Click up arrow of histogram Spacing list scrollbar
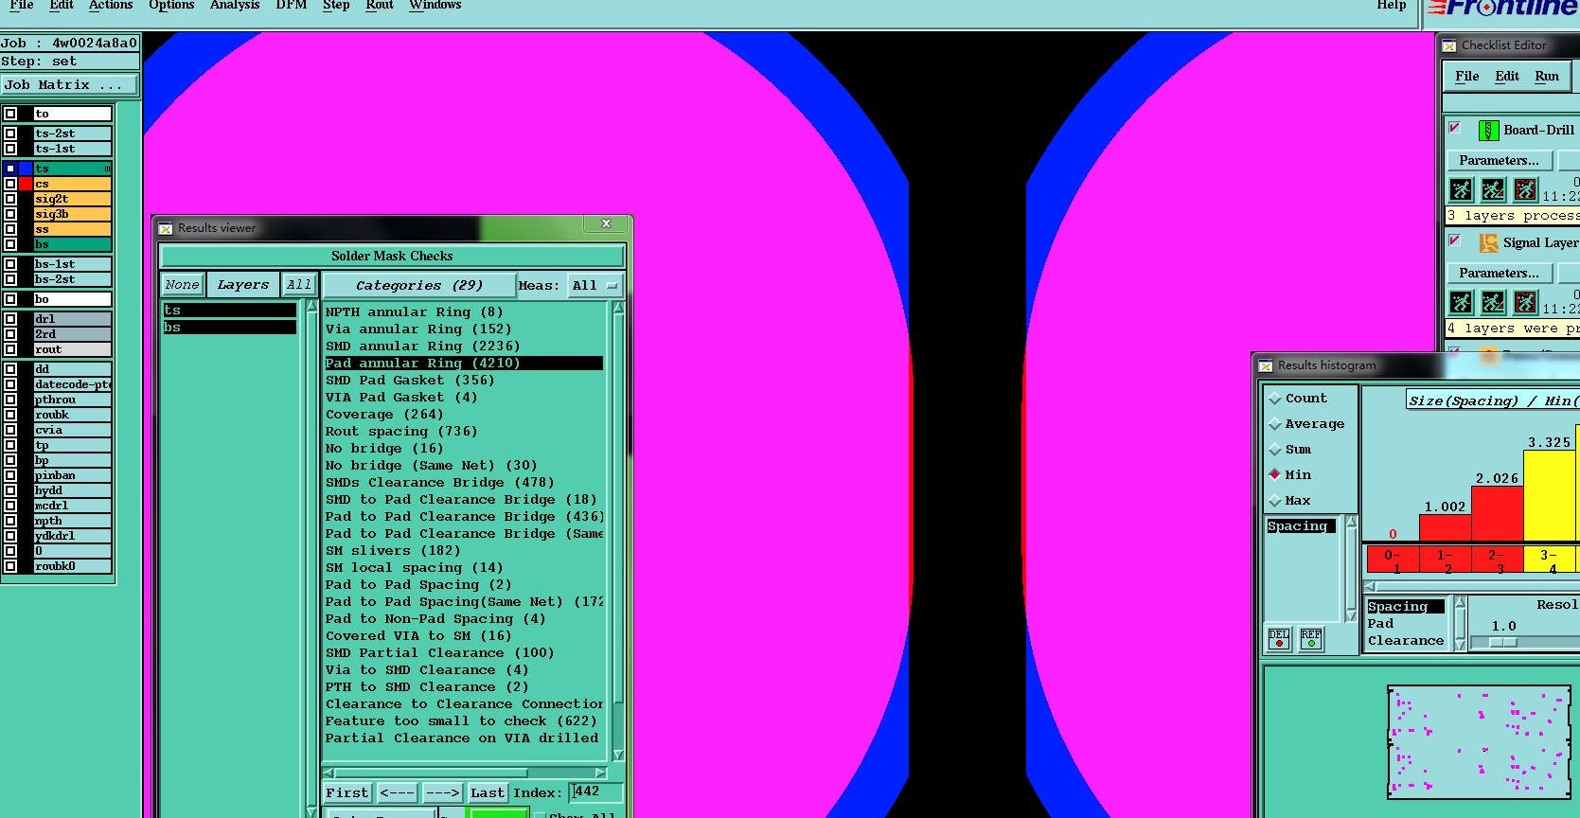 (x=1351, y=523)
